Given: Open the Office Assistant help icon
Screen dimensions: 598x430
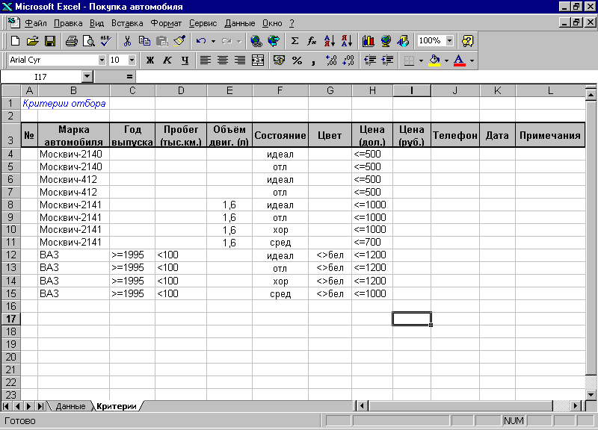Looking at the screenshot, I should click(x=468, y=41).
